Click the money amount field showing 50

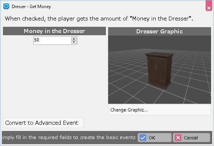pyautogui.click(x=52, y=40)
